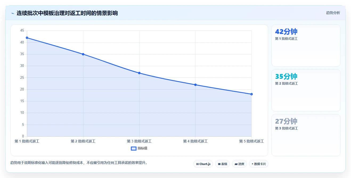Click the last data point at 18
Screen dimensions: 351x178
click(x=251, y=94)
